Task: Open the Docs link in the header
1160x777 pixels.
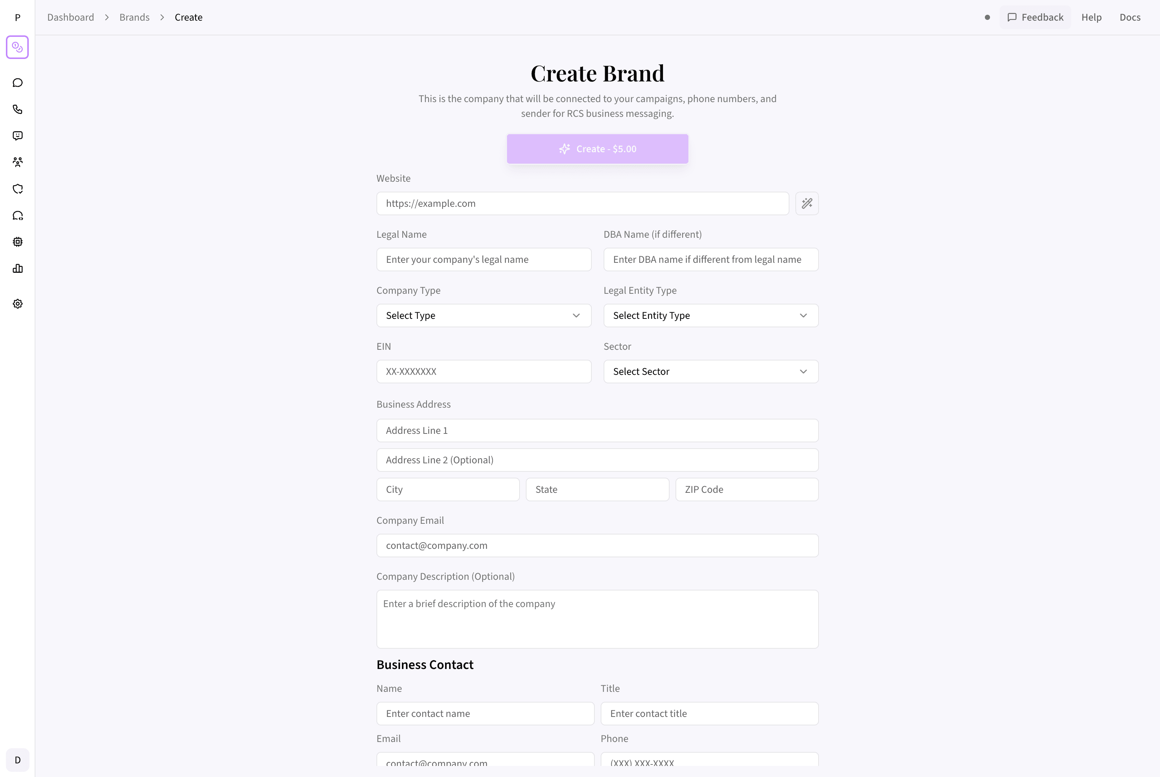Action: tap(1130, 17)
